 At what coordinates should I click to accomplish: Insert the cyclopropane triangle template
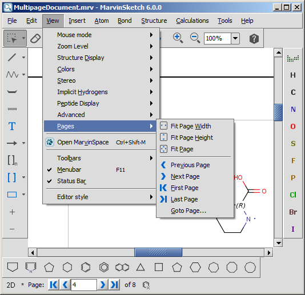click(141, 267)
